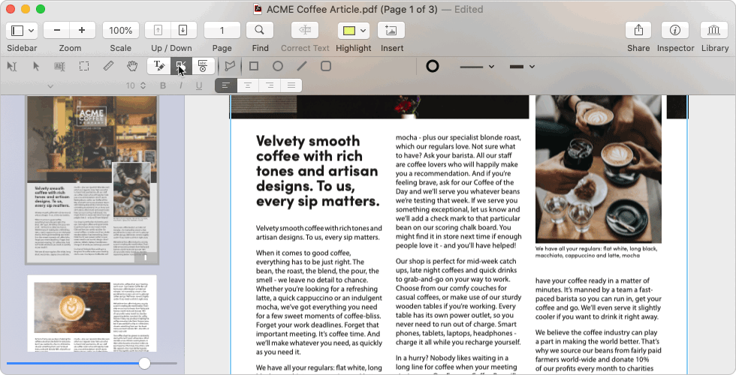Click the headline 'Velvety smooth coffee with rich tones'
This screenshot has width=736, height=375.
click(317, 171)
